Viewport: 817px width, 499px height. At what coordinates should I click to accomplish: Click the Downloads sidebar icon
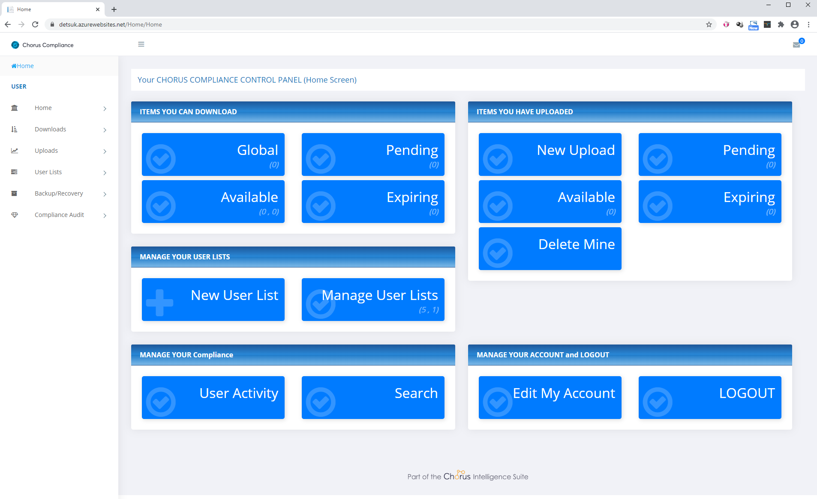(15, 129)
